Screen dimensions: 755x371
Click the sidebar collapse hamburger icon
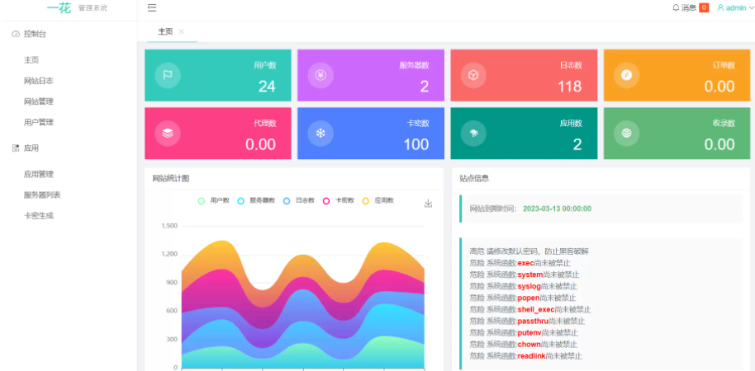pos(152,8)
